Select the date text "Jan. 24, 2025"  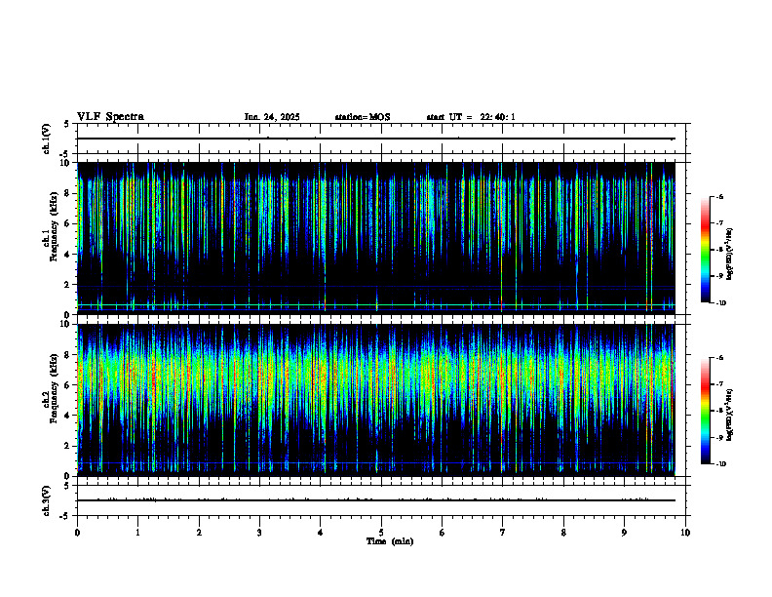(x=272, y=117)
